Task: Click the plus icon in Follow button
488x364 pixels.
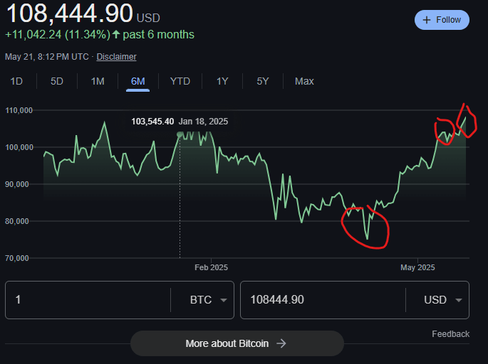Action: click(427, 20)
